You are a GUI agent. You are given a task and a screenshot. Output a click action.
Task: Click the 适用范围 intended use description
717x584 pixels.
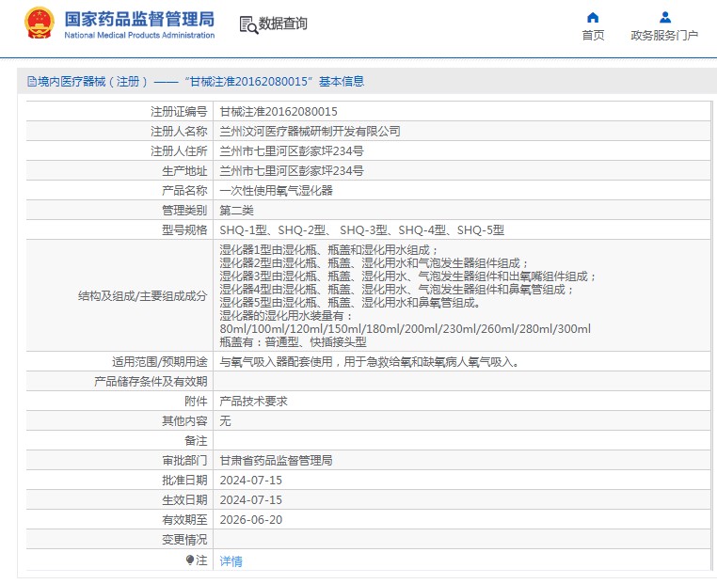pyautogui.click(x=369, y=362)
